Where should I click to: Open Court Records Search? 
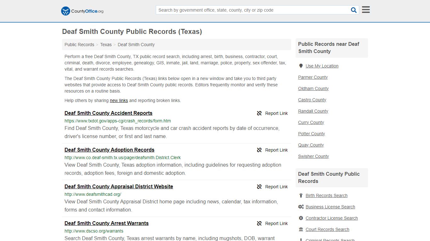tap(327, 229)
